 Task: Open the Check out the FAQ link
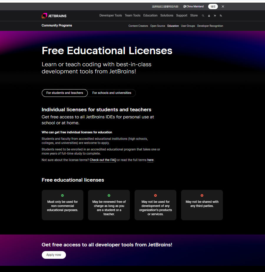[x=103, y=160]
